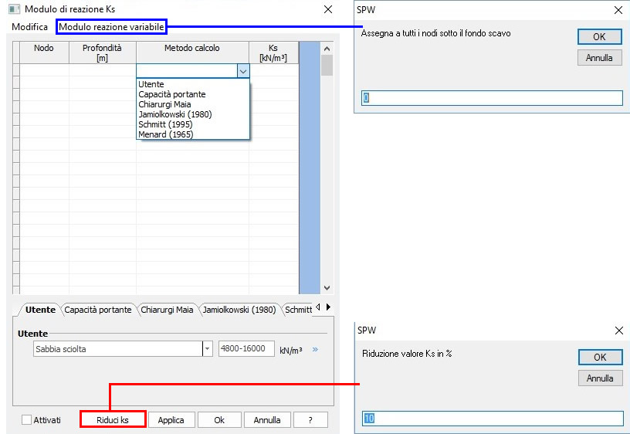Image resolution: width=630 pixels, height=434 pixels.
Task: Enable the Attivati checkbox
Action: (27, 420)
